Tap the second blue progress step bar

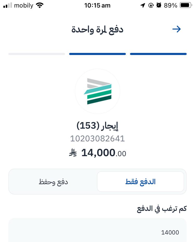coord(97,54)
